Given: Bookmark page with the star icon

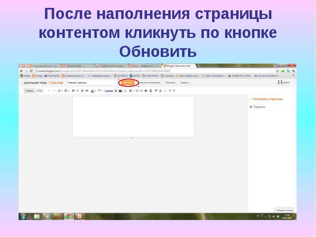Looking at the screenshot, I should (277, 71).
